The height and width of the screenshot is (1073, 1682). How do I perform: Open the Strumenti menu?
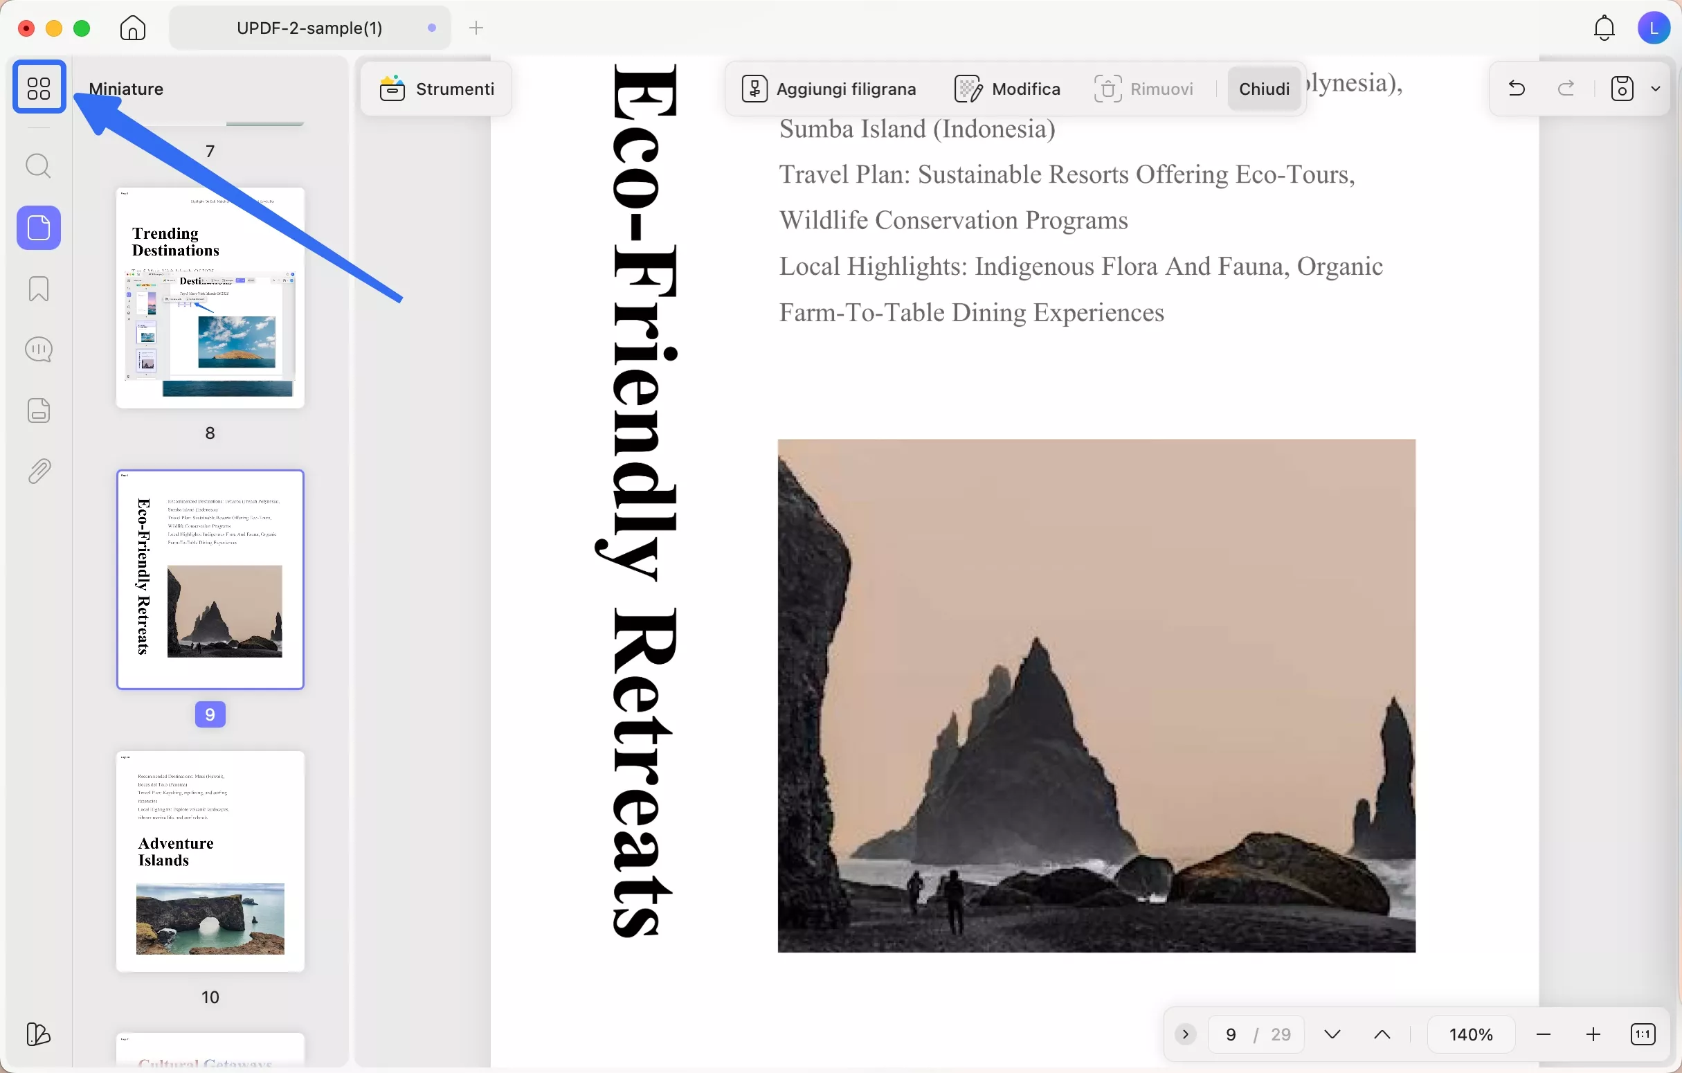click(x=435, y=88)
